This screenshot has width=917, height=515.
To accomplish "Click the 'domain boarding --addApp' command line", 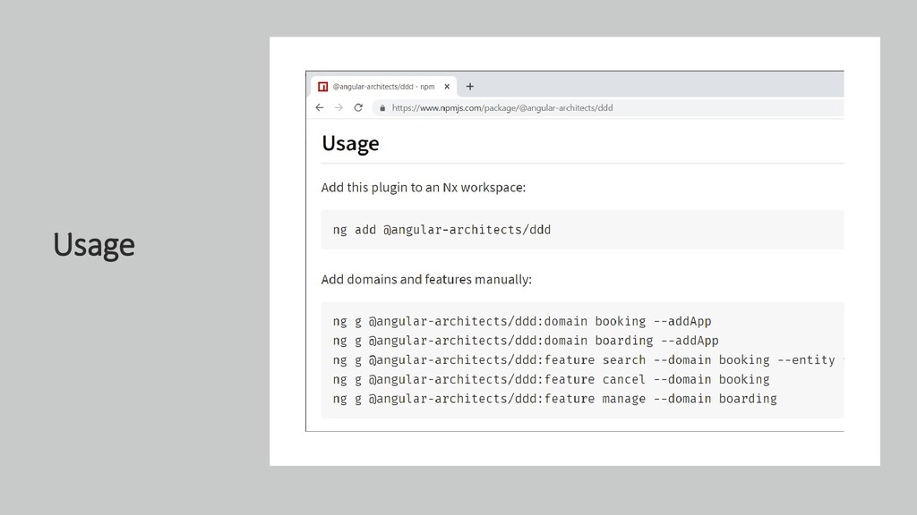I will [526, 341].
